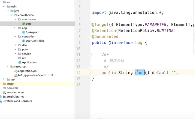Click the application.yml file icon
The width and height of the screenshot is (195, 119).
click(x=16, y=71)
